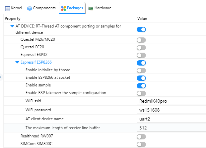Enable Quectel M26/MC20 toggle
The height and width of the screenshot is (148, 206).
tap(141, 40)
